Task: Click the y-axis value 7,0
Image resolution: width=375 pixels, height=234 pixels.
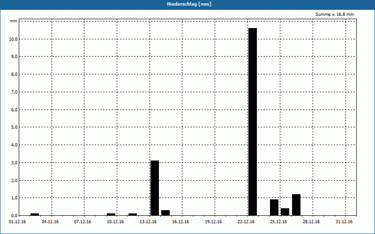Action: coord(14,92)
